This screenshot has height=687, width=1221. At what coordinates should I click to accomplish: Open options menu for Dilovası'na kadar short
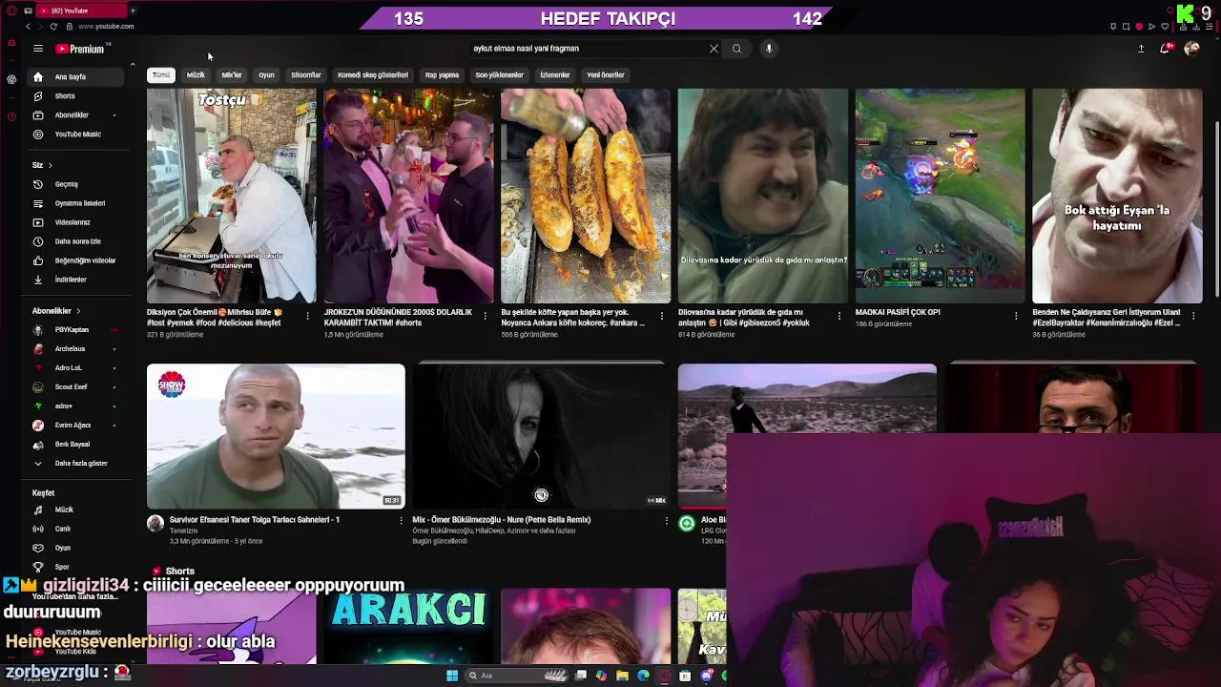839,316
